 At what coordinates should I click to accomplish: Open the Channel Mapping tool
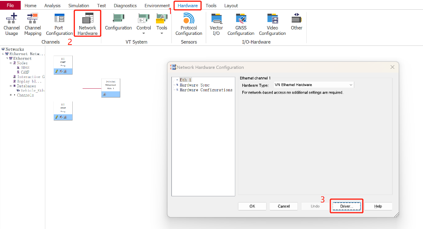point(33,24)
